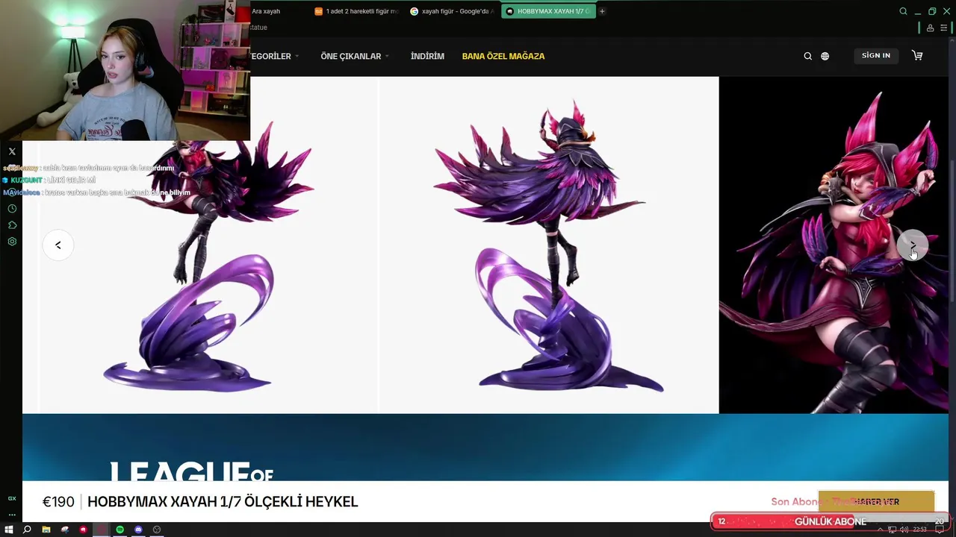Expand the ÖNE ÇIKANLAR dropdown menu

[355, 56]
